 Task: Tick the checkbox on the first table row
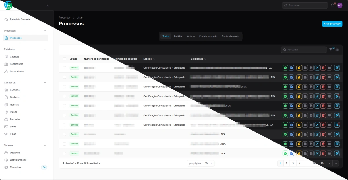(x=64, y=67)
